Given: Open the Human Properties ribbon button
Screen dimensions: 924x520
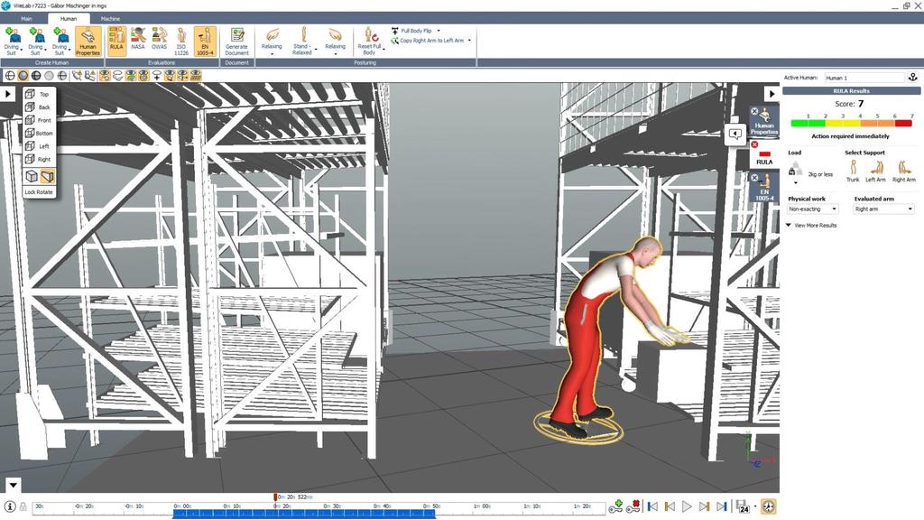Looking at the screenshot, I should (88, 42).
